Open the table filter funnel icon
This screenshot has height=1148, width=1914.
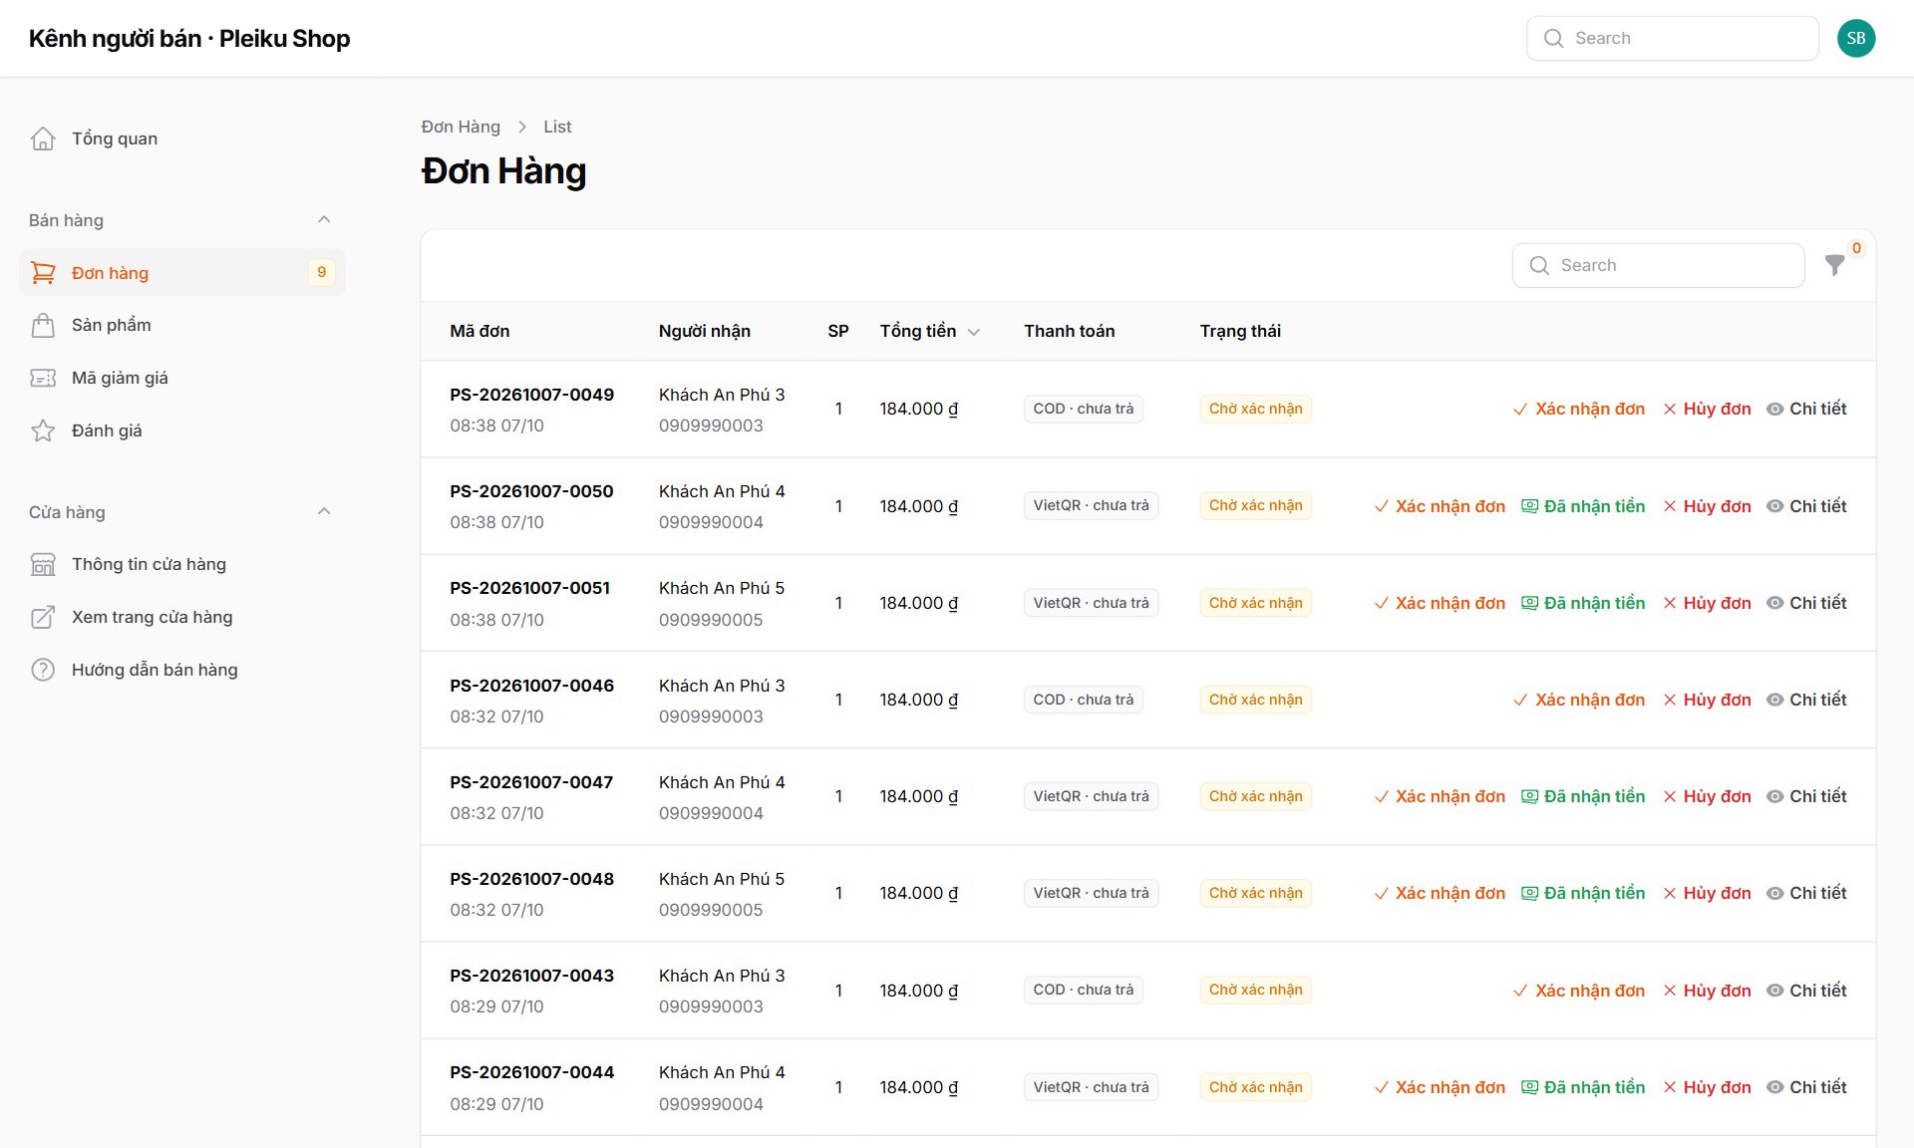pyautogui.click(x=1834, y=265)
